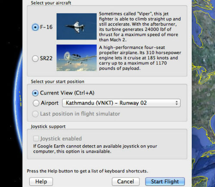Click the SR22 label text
This screenshot has width=215, height=187.
pos(46,58)
